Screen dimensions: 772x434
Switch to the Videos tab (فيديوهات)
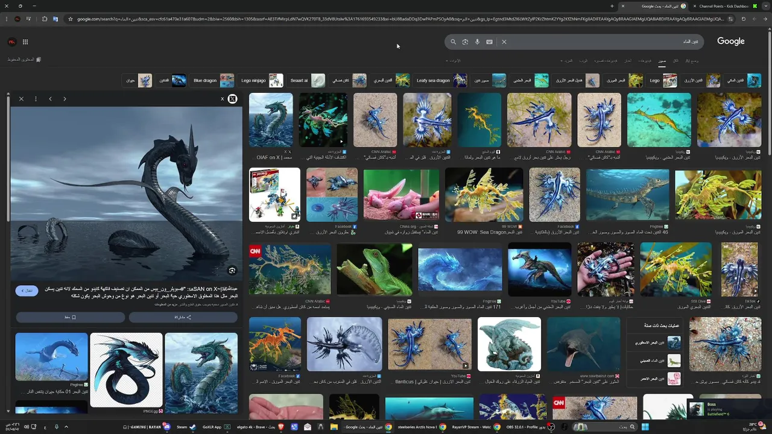point(645,61)
